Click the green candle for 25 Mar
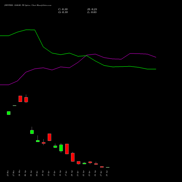The height and width of the screenshot is (182, 182). tap(9, 113)
